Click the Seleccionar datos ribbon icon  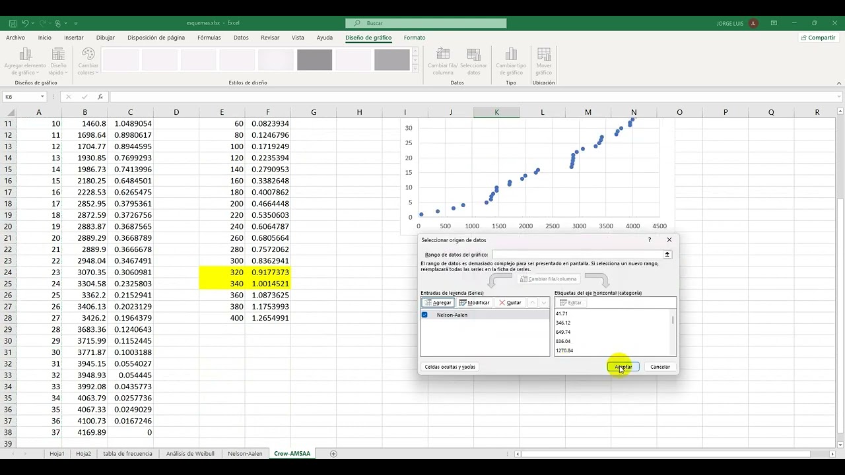[x=473, y=61]
